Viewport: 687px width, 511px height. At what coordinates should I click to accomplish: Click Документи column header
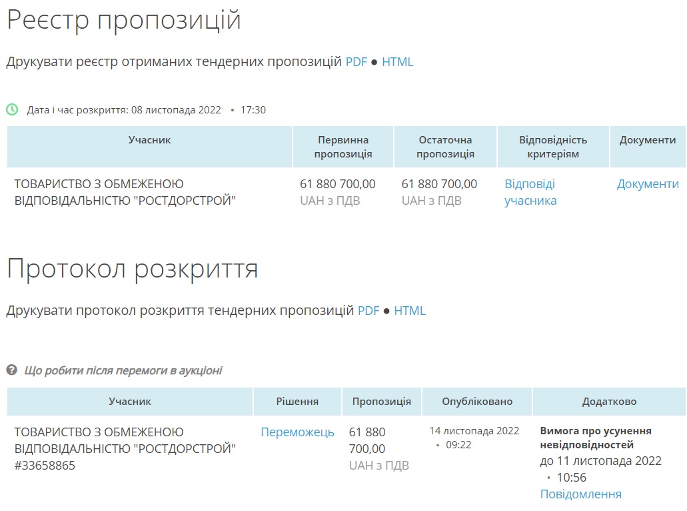tap(648, 147)
